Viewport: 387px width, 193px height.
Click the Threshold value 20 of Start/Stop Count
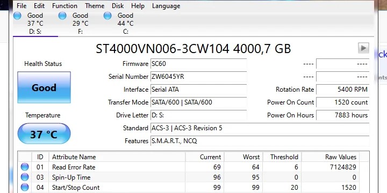pyautogui.click(x=294, y=188)
